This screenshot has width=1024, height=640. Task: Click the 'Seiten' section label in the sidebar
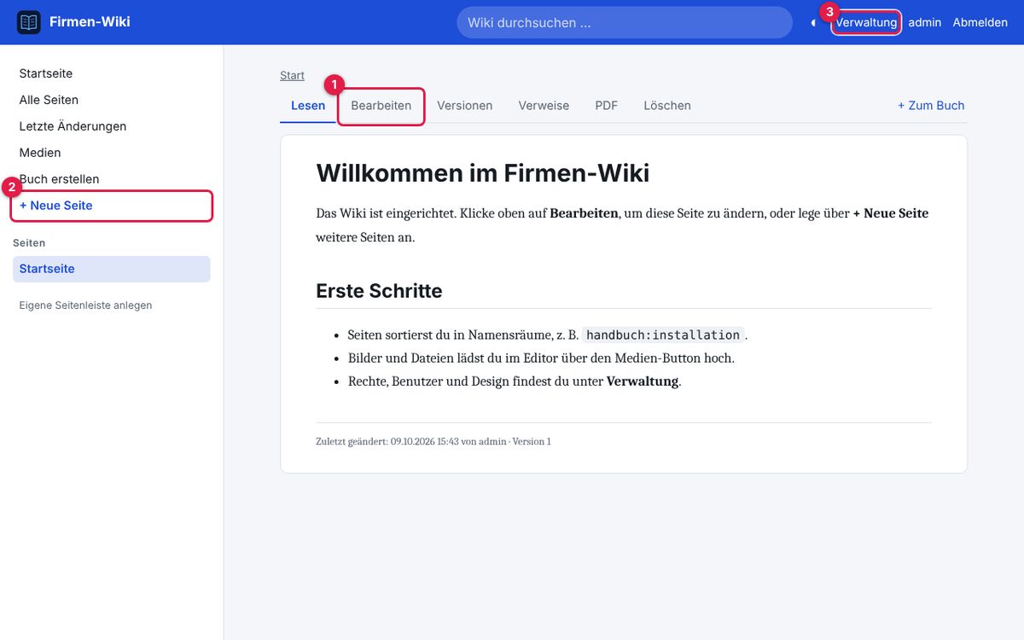tap(29, 243)
